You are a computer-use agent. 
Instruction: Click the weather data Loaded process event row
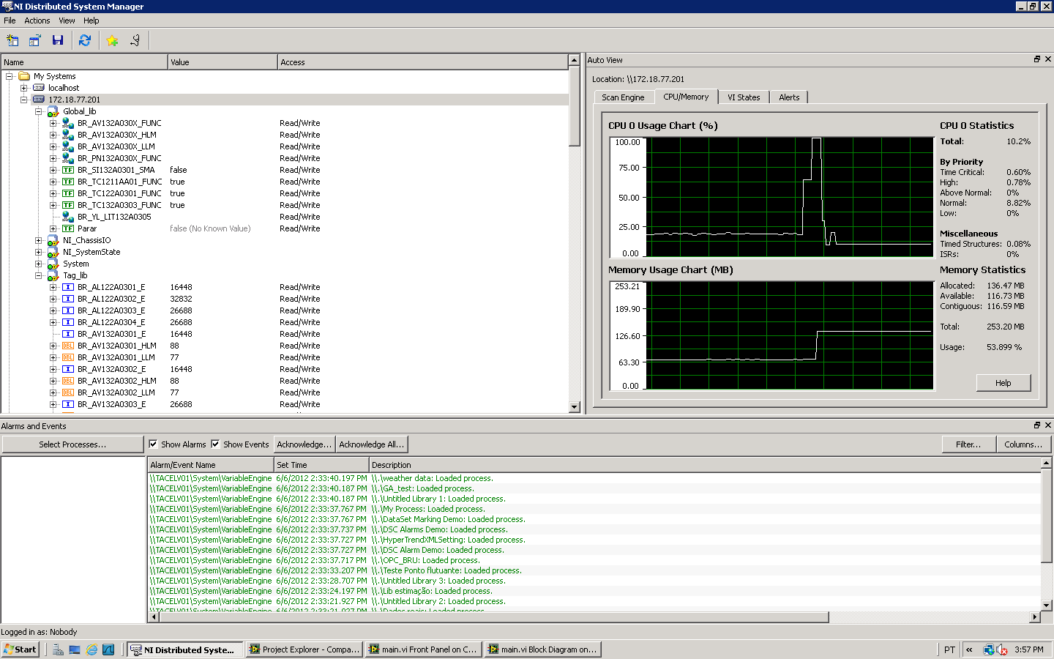pyautogui.click(x=593, y=478)
